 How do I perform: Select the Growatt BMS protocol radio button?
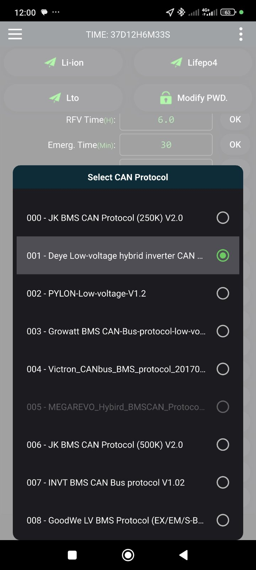coord(223,331)
